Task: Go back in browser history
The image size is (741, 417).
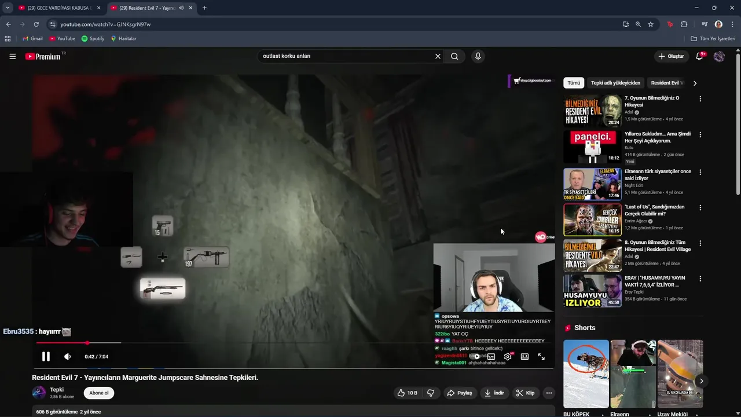Action: click(x=8, y=24)
